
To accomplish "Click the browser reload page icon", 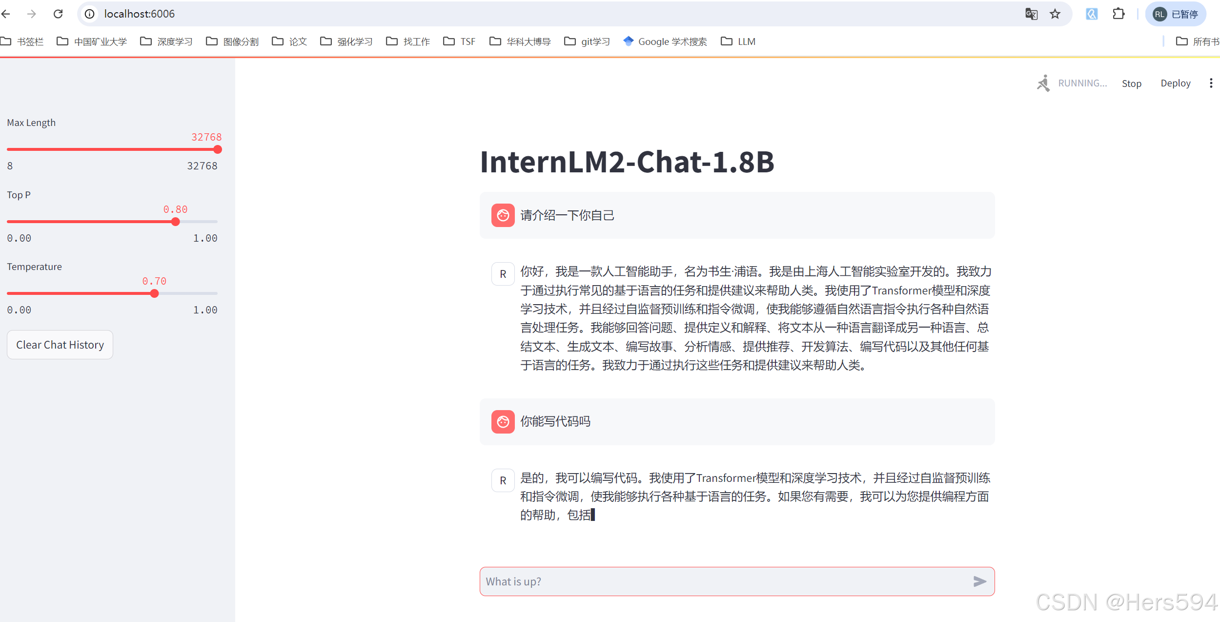I will 58,14.
